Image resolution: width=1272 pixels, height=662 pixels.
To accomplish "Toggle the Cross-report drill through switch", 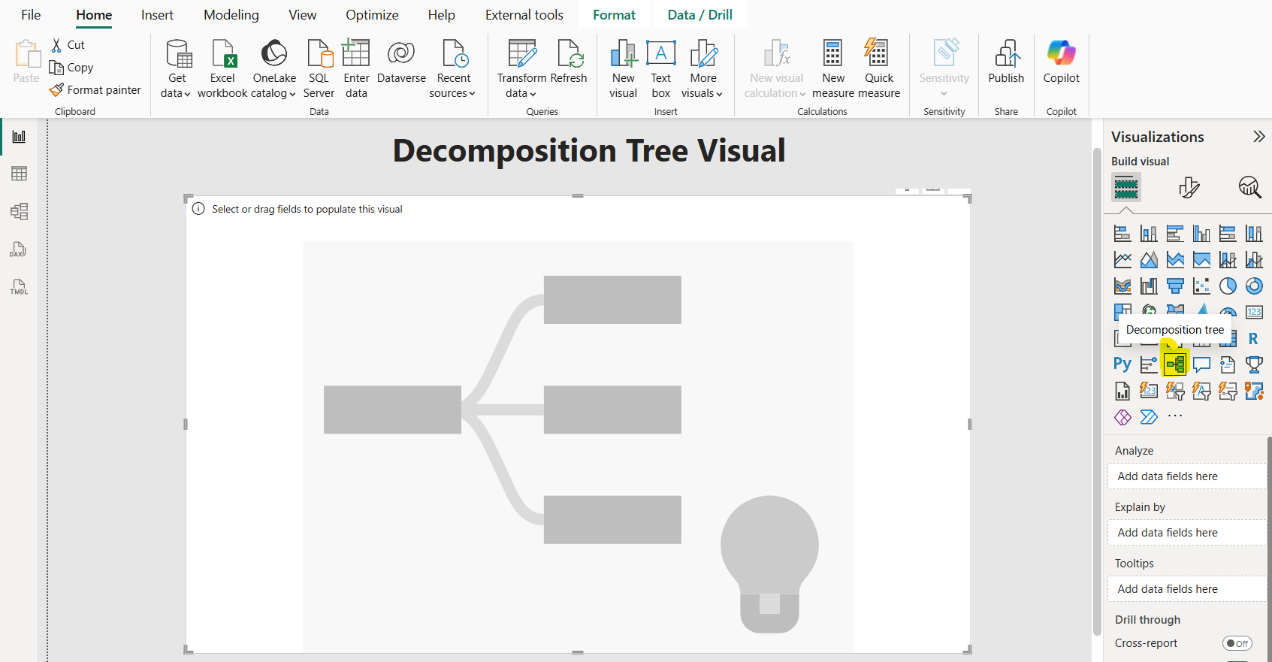I will point(1237,643).
